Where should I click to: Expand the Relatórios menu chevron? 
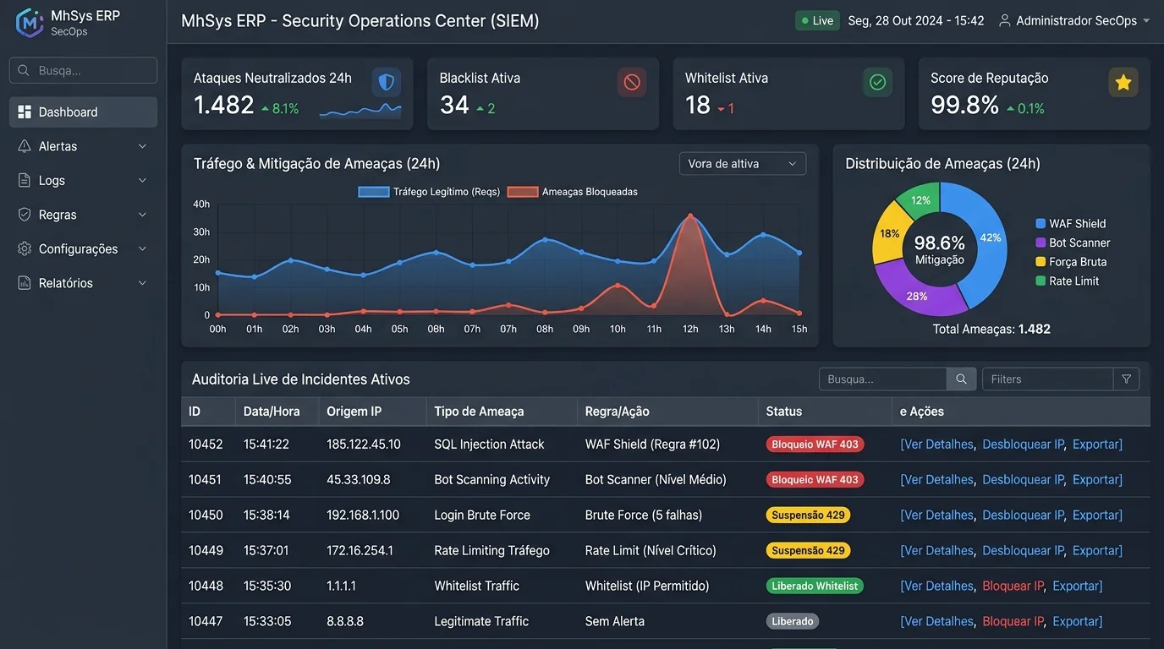coord(142,283)
